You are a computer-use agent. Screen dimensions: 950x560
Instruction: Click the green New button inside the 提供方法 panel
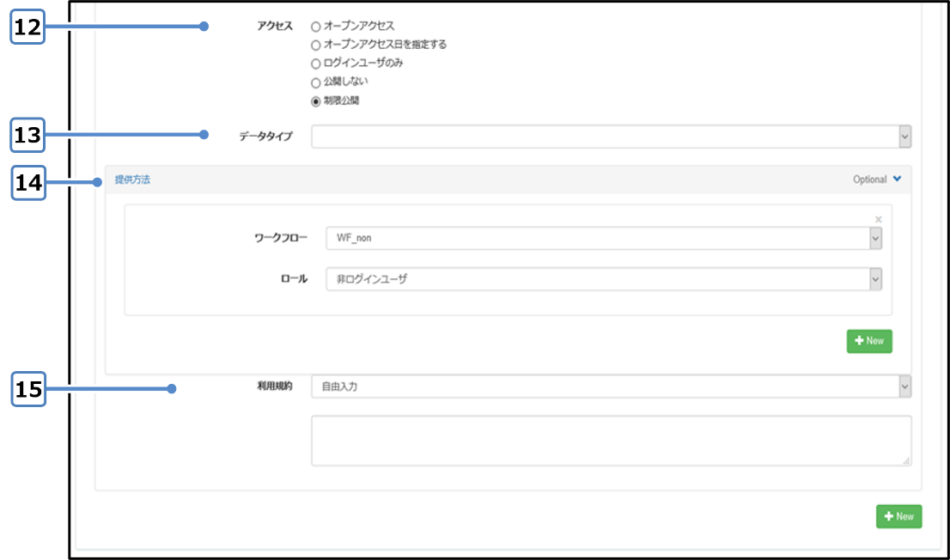[x=869, y=341]
